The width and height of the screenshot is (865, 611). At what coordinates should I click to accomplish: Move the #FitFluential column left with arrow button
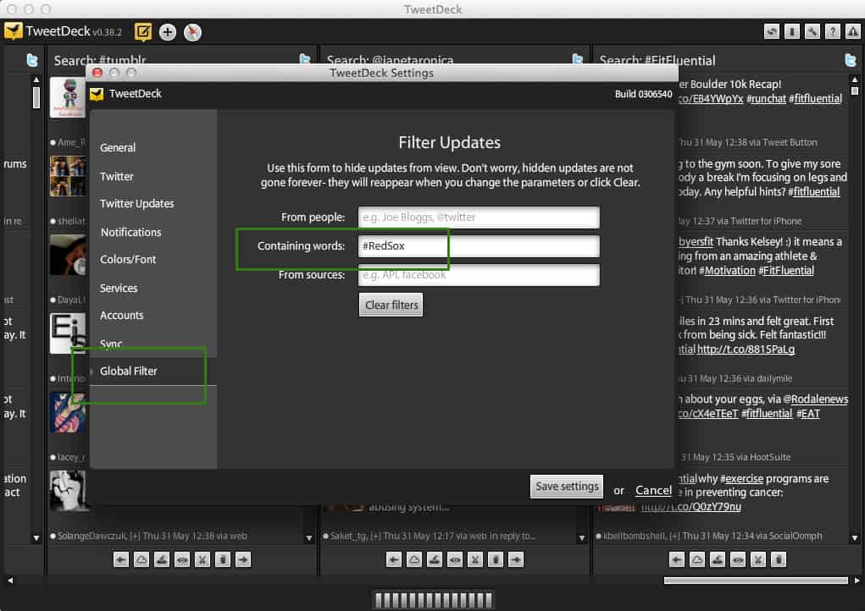(677, 559)
